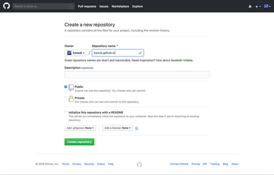Click the Description (optional) label
This screenshot has width=274, height=175.
click(79, 68)
